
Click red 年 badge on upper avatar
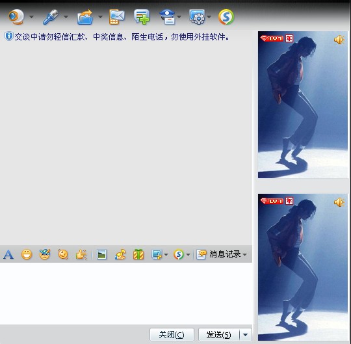coord(289,38)
